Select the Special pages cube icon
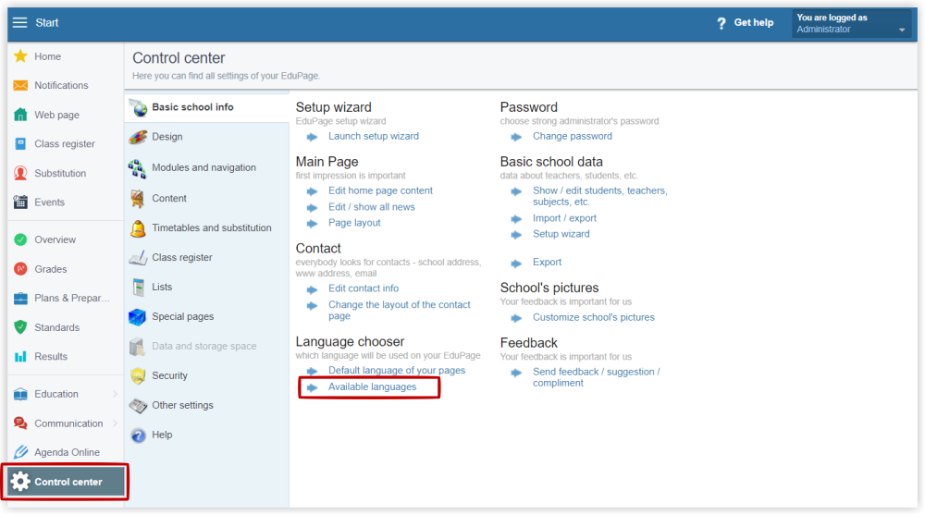 point(138,317)
